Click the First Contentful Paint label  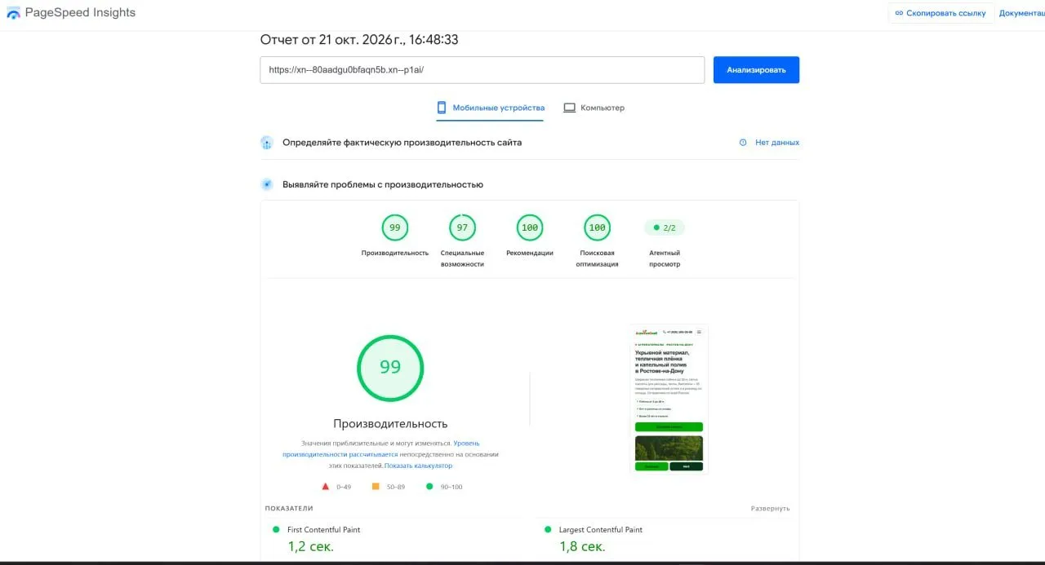pyautogui.click(x=323, y=530)
